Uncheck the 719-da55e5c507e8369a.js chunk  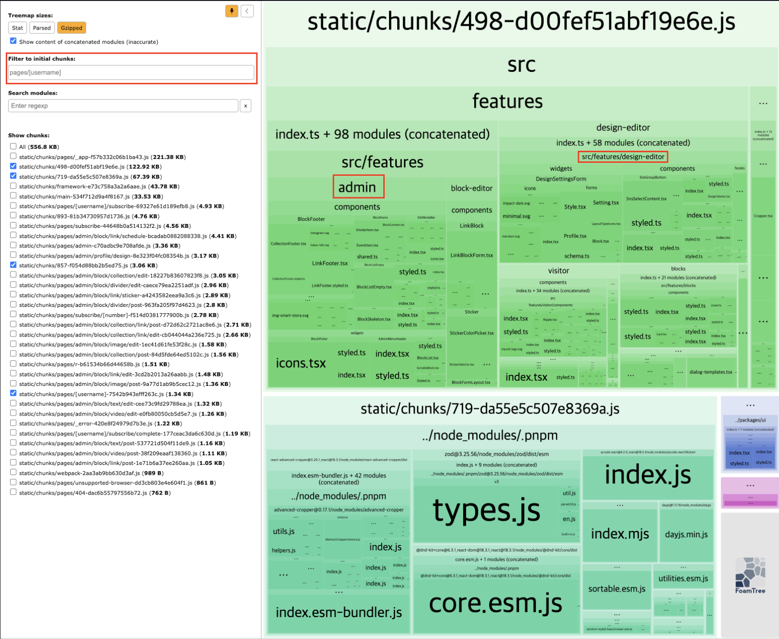[14, 176]
